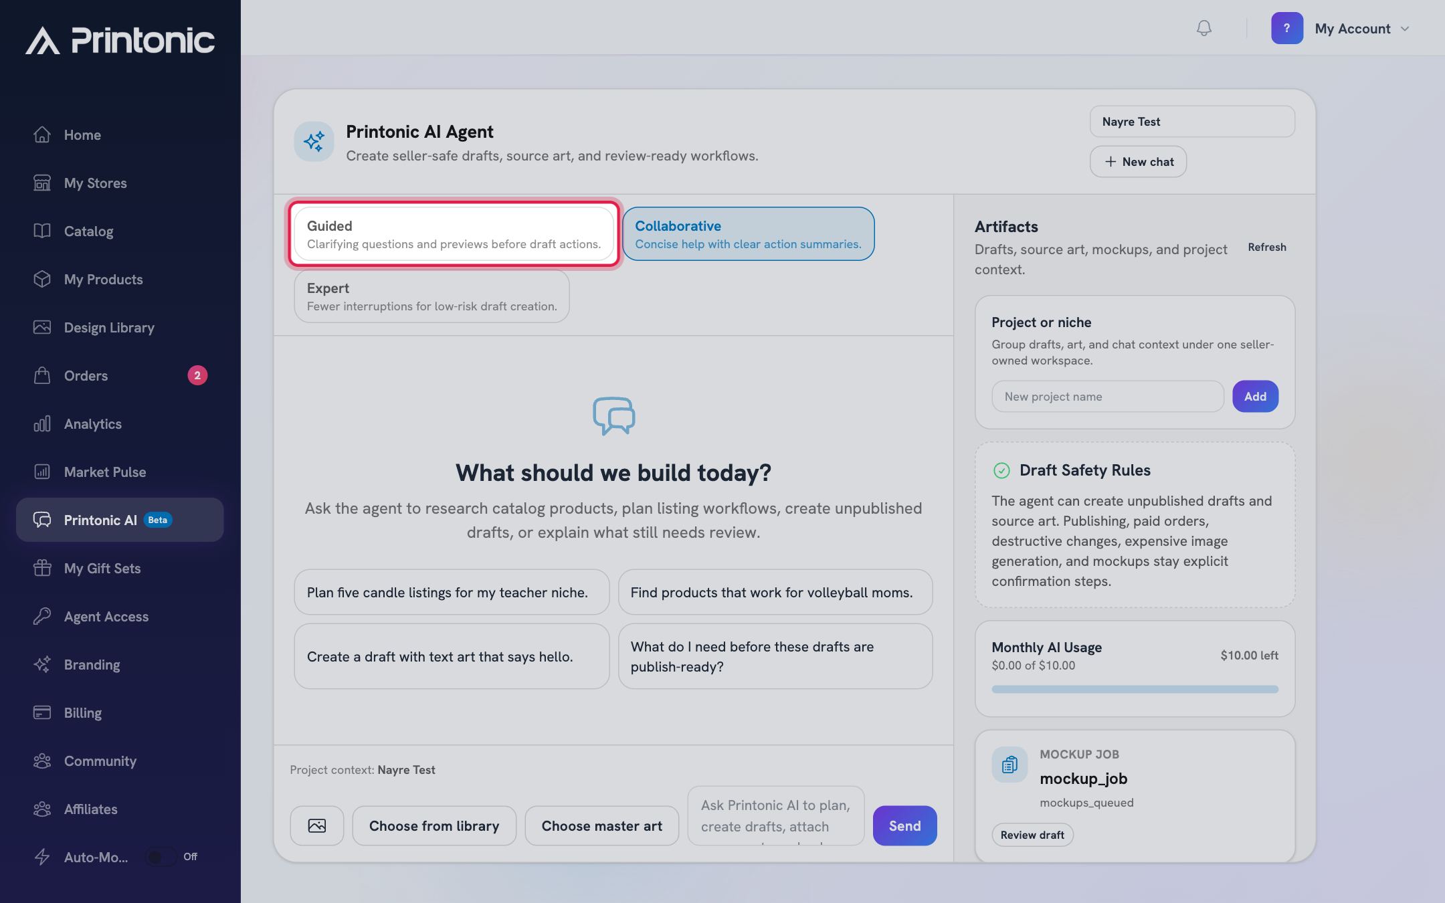Click the New project name field

(1108, 397)
